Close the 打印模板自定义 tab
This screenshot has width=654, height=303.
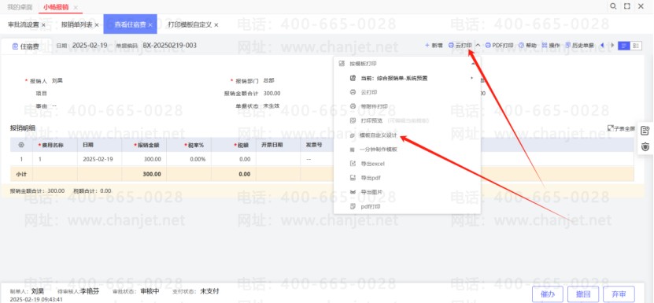[x=216, y=25]
